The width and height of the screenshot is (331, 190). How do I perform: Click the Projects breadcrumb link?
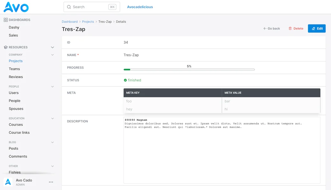[88, 21]
